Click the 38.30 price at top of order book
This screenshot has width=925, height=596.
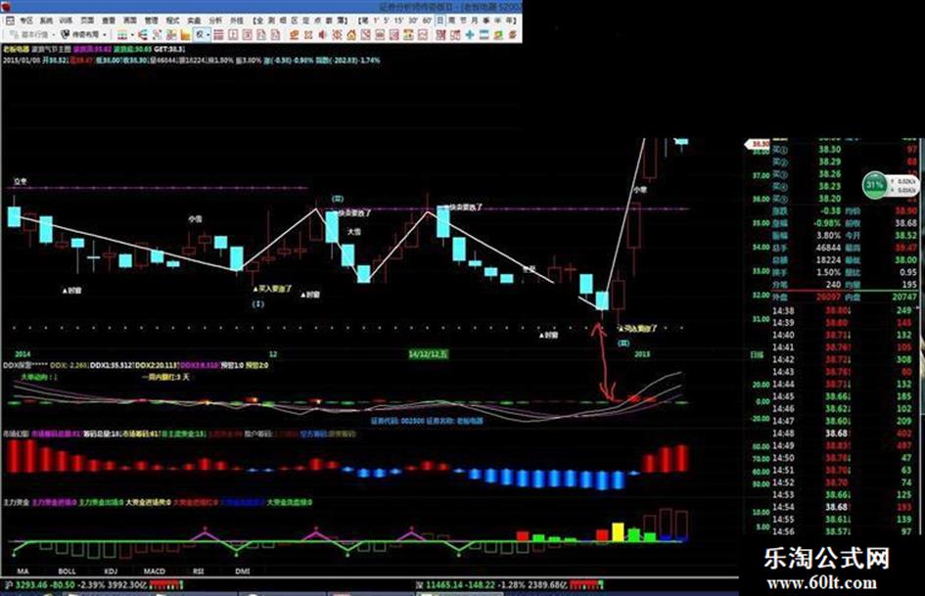[x=829, y=150]
